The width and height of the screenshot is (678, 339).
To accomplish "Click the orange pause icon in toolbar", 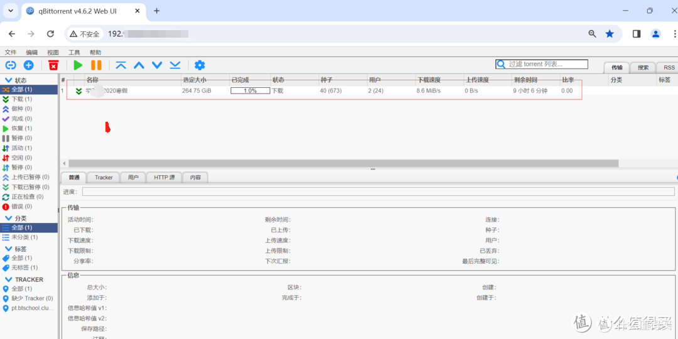I will [x=96, y=65].
